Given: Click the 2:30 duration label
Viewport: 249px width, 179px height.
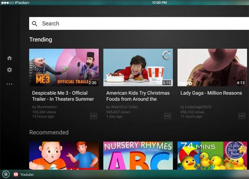Looking at the screenshot, I should point(92,83).
